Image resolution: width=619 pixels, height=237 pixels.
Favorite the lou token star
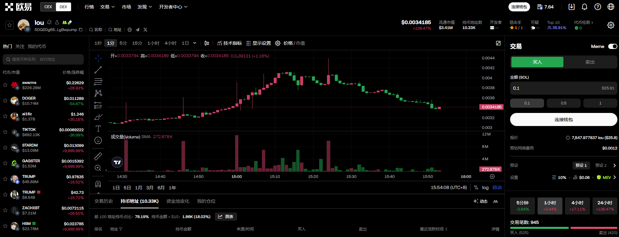click(9, 25)
